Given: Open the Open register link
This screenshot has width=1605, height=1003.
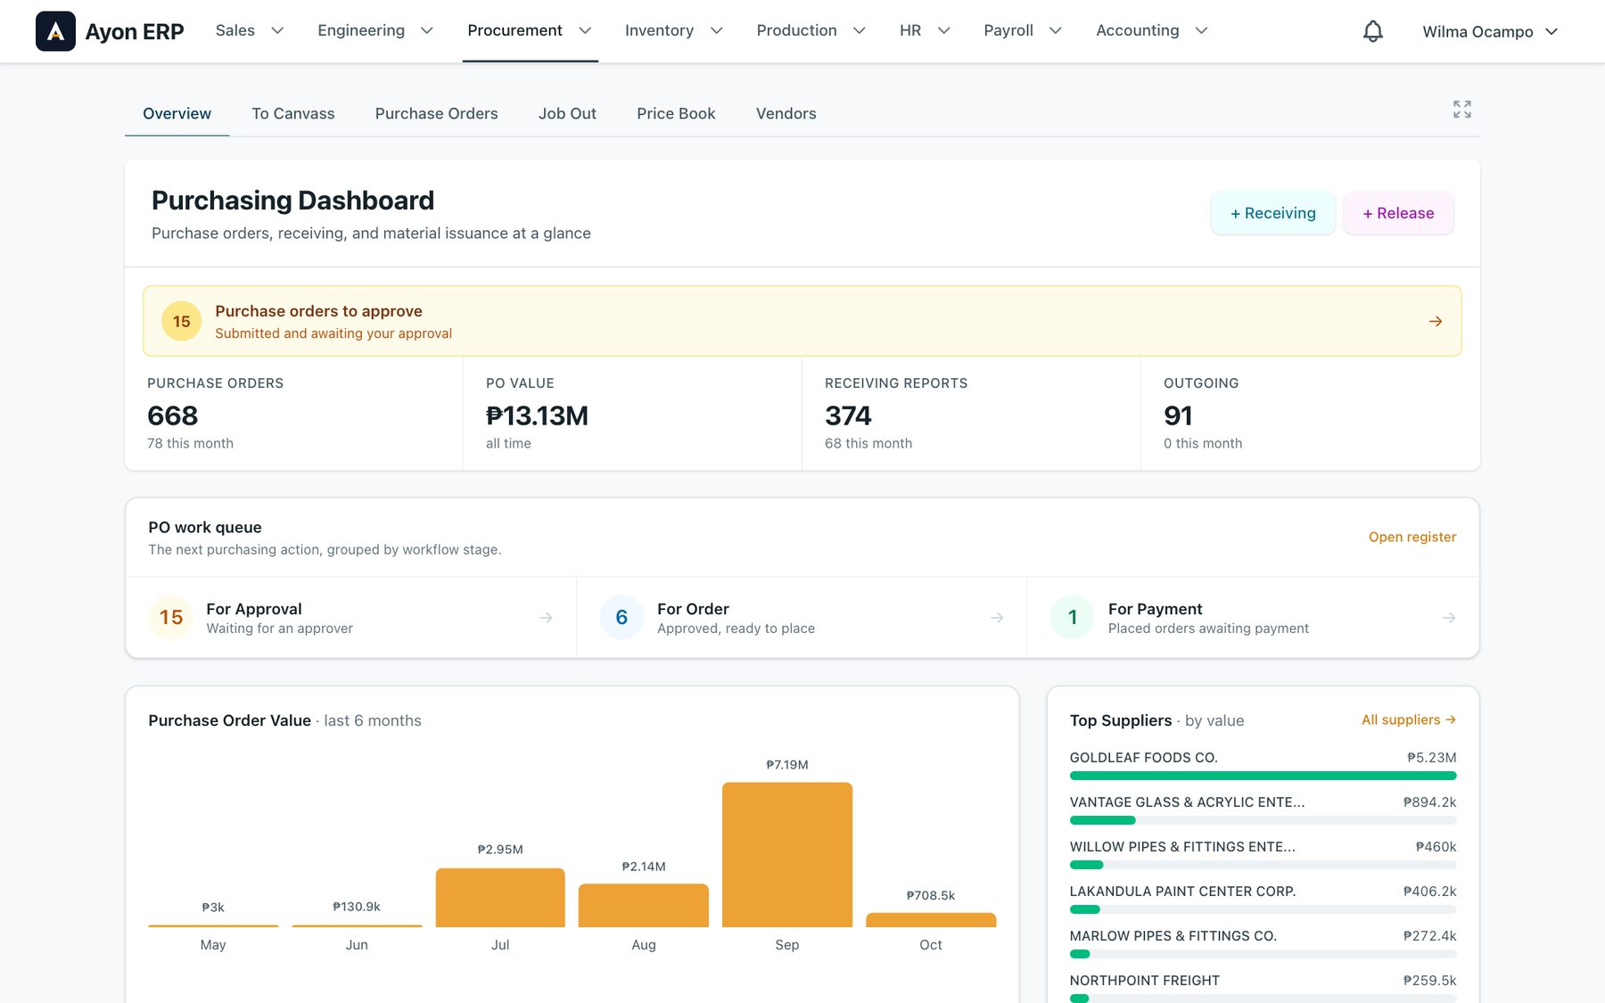Looking at the screenshot, I should (x=1412, y=537).
